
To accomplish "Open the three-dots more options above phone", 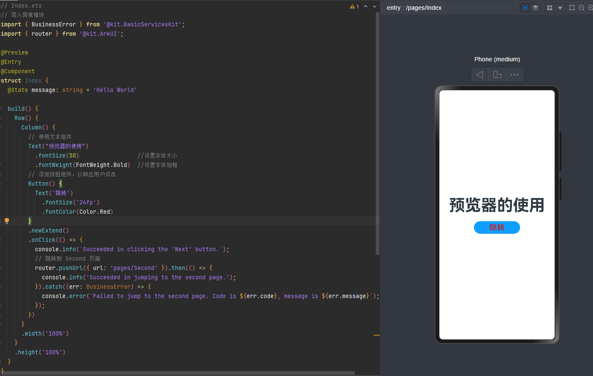I will pyautogui.click(x=515, y=75).
